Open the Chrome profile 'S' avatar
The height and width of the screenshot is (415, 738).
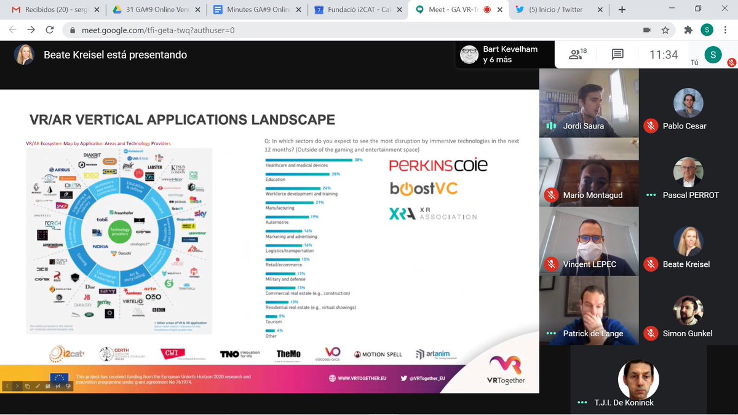707,30
